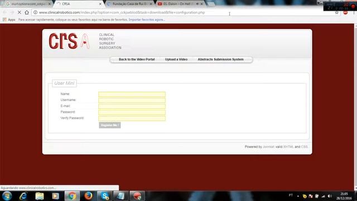357x201 pixels.
Task: Close the Fundação Casa de Rui tab
Action: click(151, 4)
